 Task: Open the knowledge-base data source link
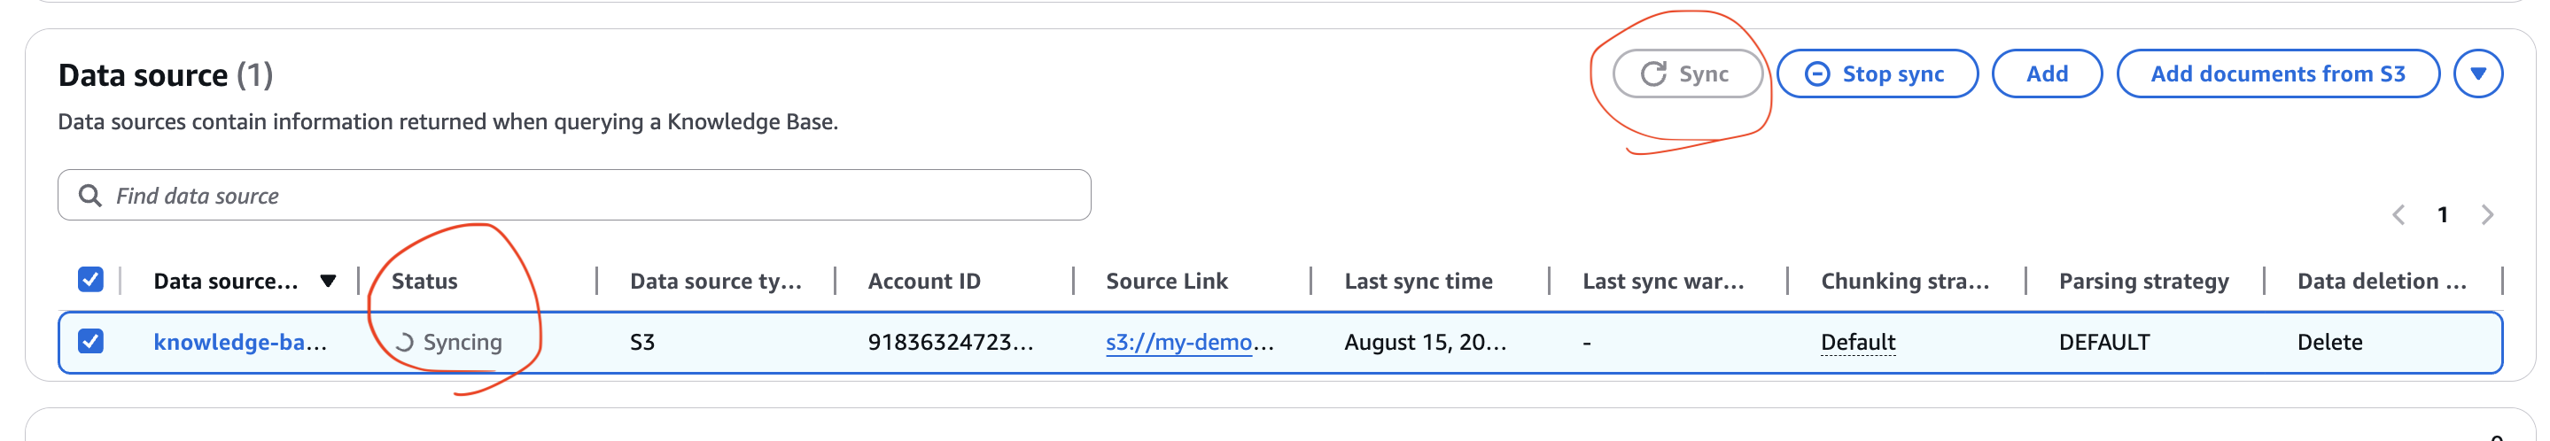(x=239, y=342)
